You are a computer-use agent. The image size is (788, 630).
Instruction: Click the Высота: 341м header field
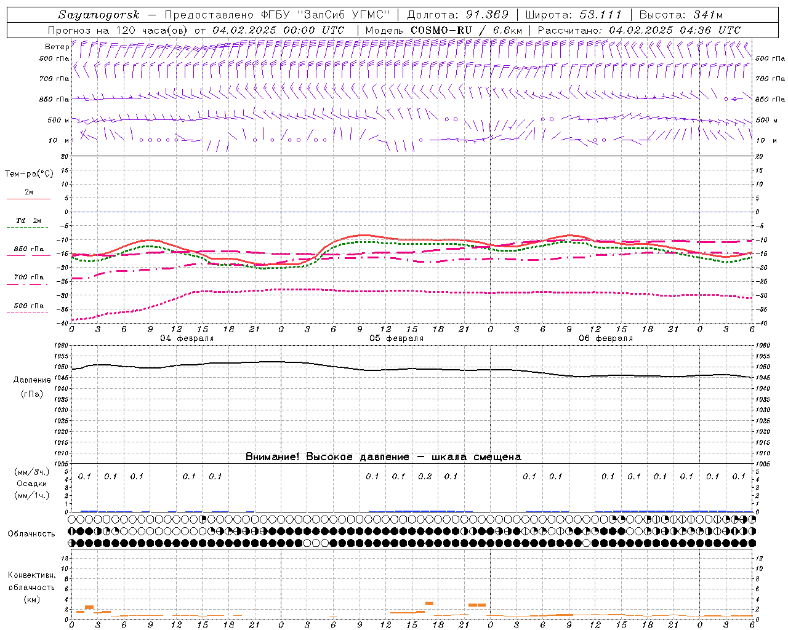[x=681, y=15]
